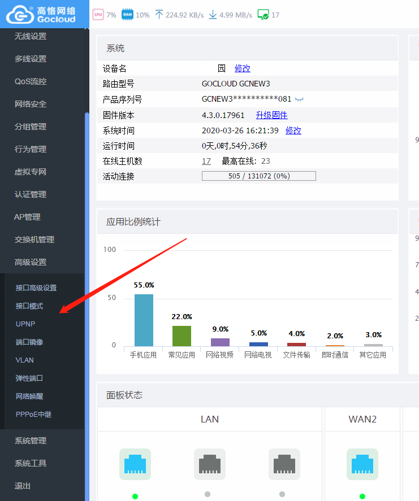
Task: Click the WAN2 port icon
Action: pos(362,464)
